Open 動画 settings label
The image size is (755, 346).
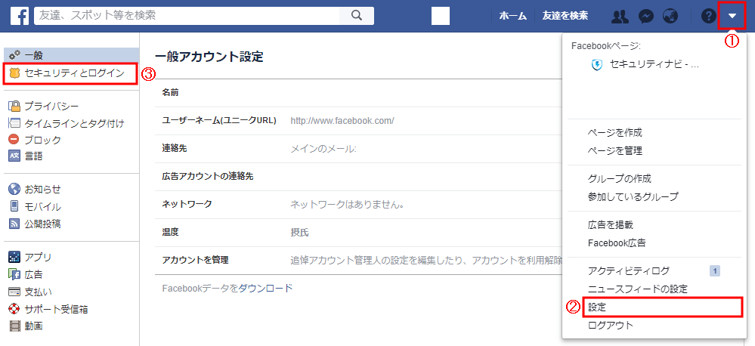click(34, 326)
